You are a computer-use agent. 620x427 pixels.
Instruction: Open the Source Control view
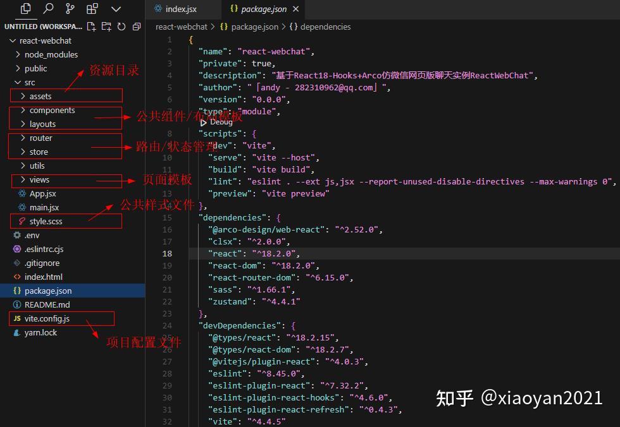point(70,9)
